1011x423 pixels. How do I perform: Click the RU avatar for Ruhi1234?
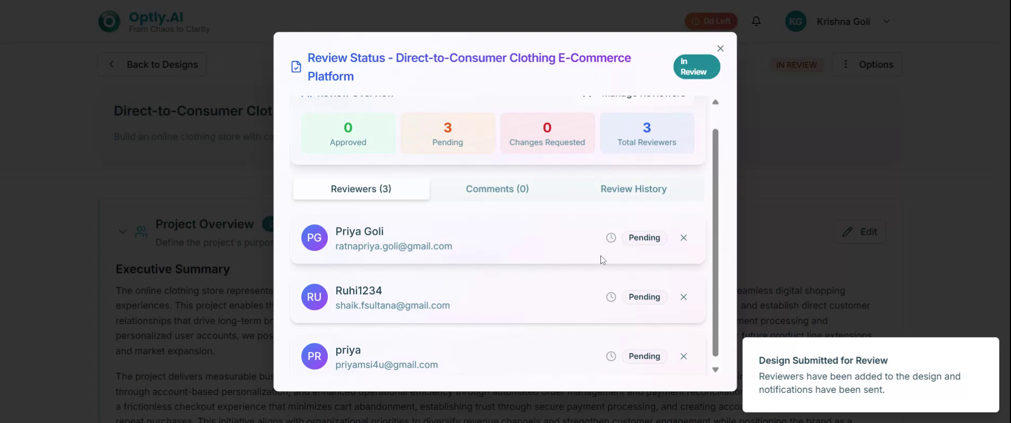314,297
